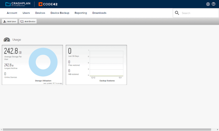Go to the Users section
The image size is (219, 131).
(26, 13)
